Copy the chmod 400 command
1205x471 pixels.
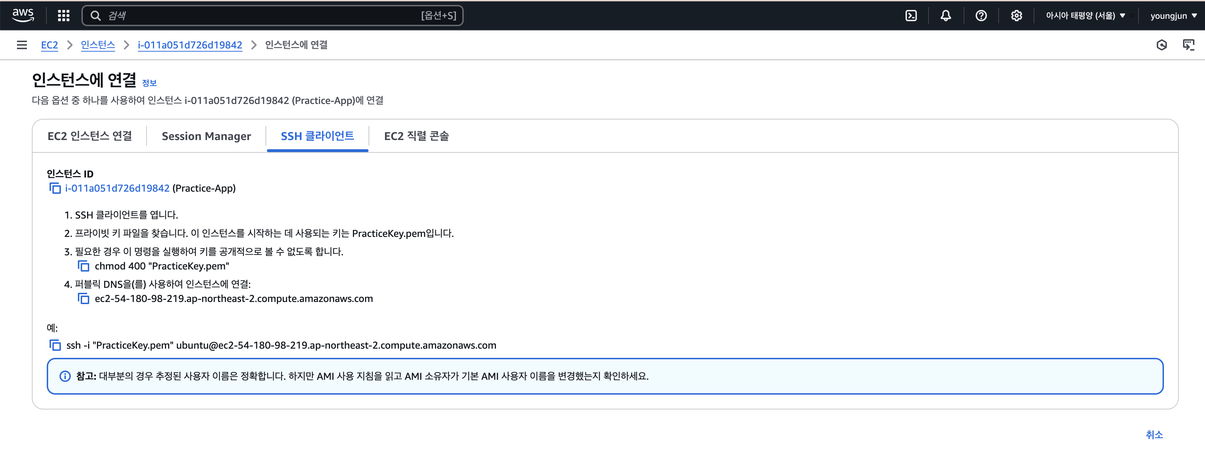(83, 266)
